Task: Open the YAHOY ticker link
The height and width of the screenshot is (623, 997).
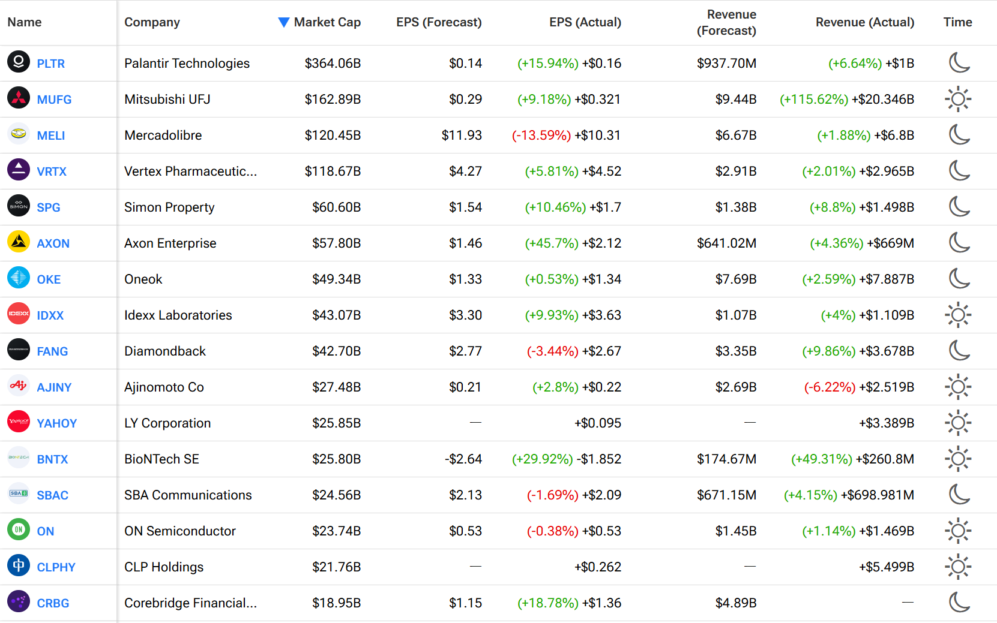Action: pos(57,423)
